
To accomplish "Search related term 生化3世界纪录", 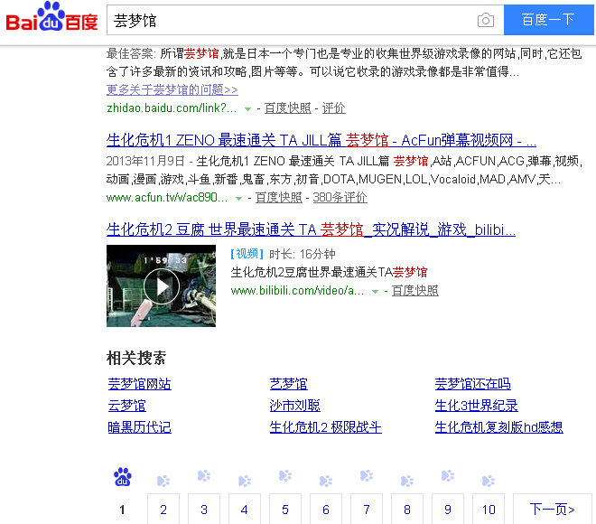I will [476, 406].
